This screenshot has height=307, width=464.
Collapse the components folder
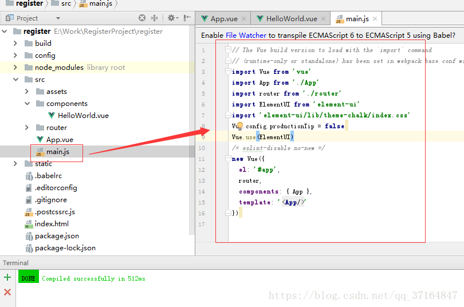[27, 104]
